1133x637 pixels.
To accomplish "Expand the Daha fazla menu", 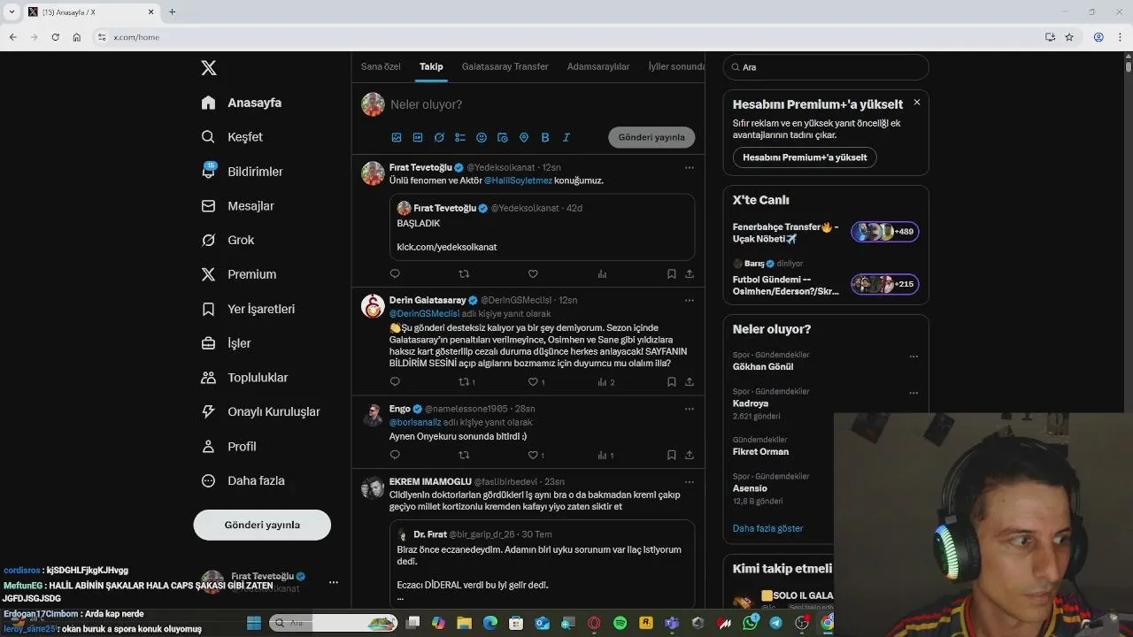I will coord(243,480).
